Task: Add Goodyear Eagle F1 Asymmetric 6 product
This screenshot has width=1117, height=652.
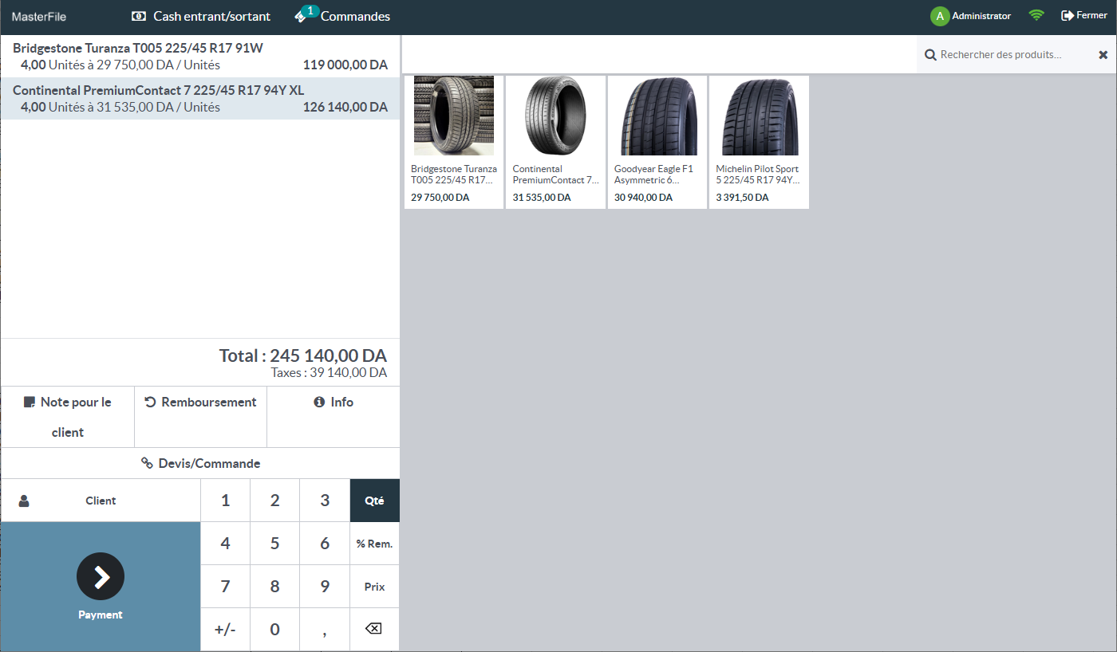Action: [657, 142]
